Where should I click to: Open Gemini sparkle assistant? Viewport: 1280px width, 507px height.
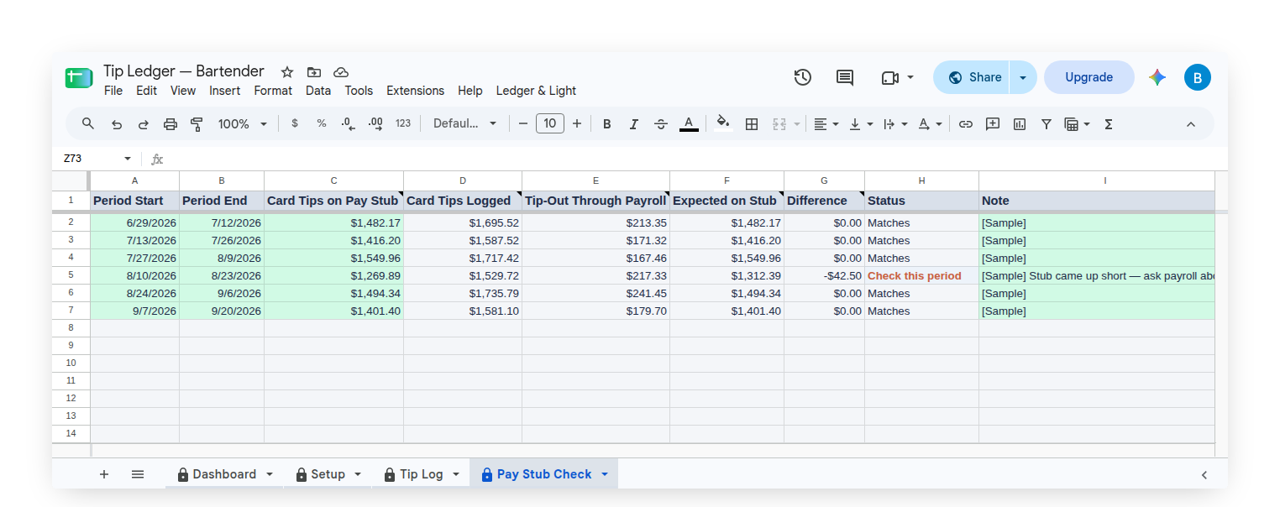[x=1157, y=77]
